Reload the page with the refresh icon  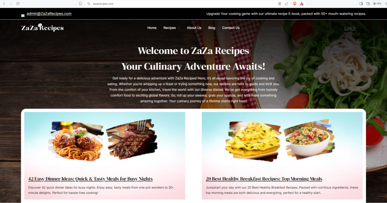[18, 4]
